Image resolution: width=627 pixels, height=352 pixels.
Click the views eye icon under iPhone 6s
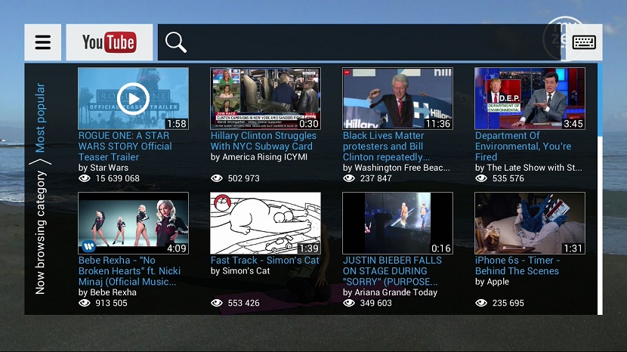pyautogui.click(x=481, y=303)
